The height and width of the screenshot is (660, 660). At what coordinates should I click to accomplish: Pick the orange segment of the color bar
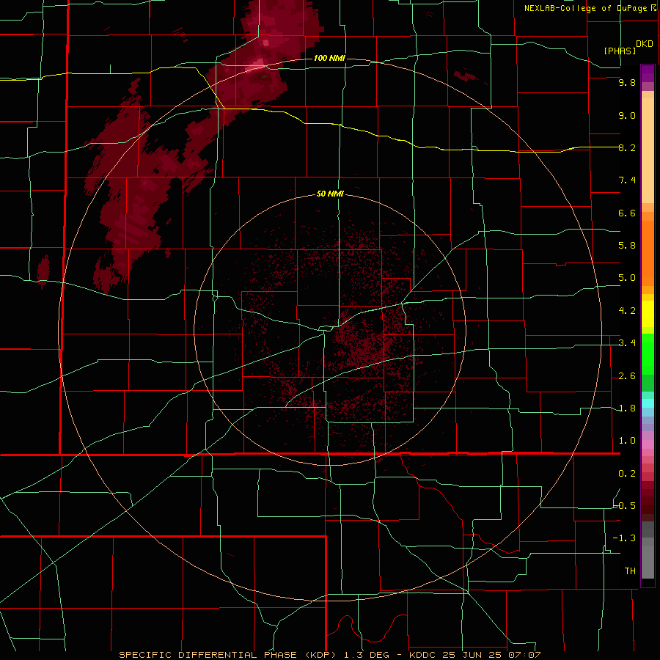[x=648, y=252]
